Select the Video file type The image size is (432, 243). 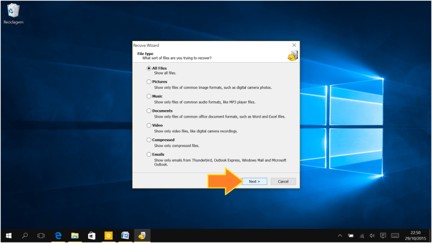[x=149, y=125]
